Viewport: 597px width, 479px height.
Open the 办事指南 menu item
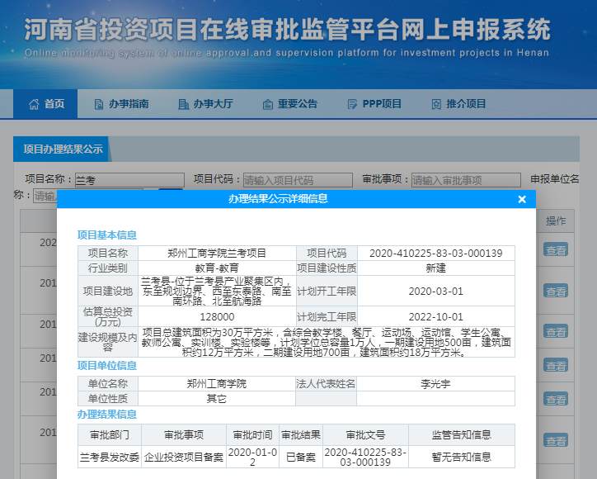(128, 104)
